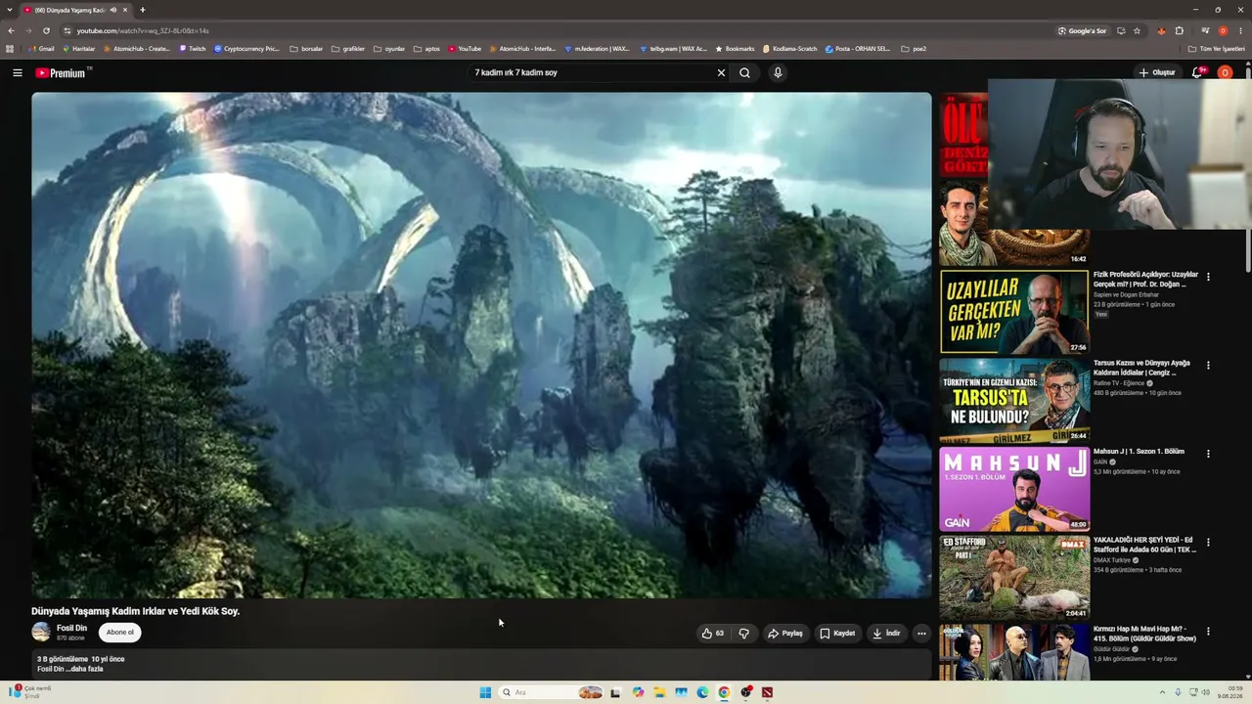Open the Windows Start menu

(485, 692)
